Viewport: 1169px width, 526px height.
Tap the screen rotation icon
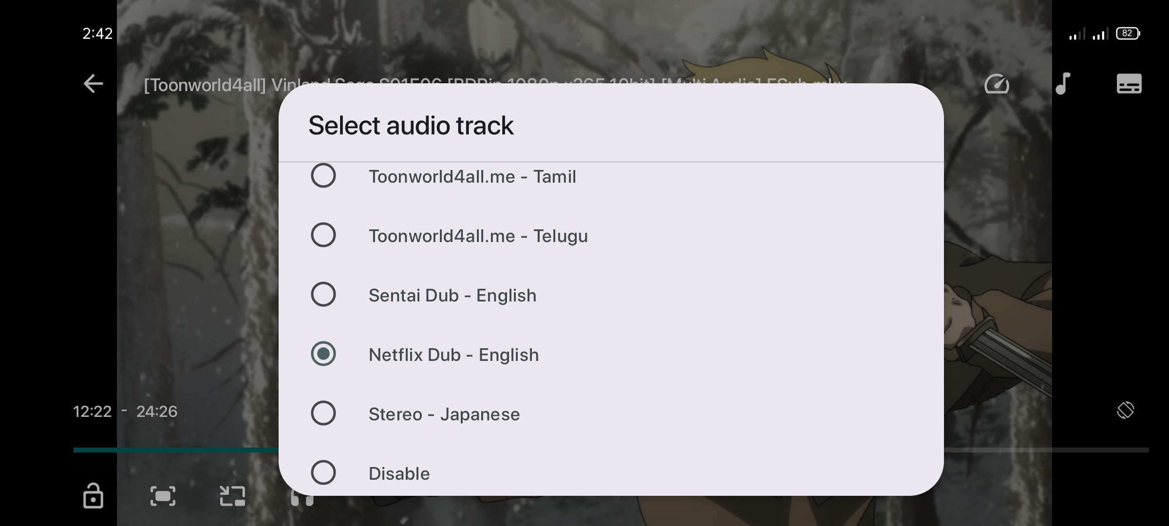click(1125, 410)
